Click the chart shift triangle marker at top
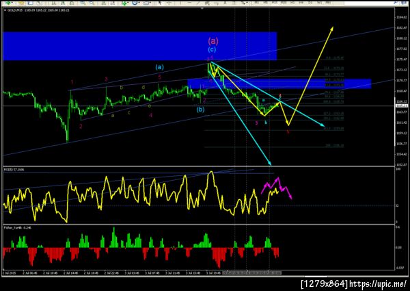 202,9
